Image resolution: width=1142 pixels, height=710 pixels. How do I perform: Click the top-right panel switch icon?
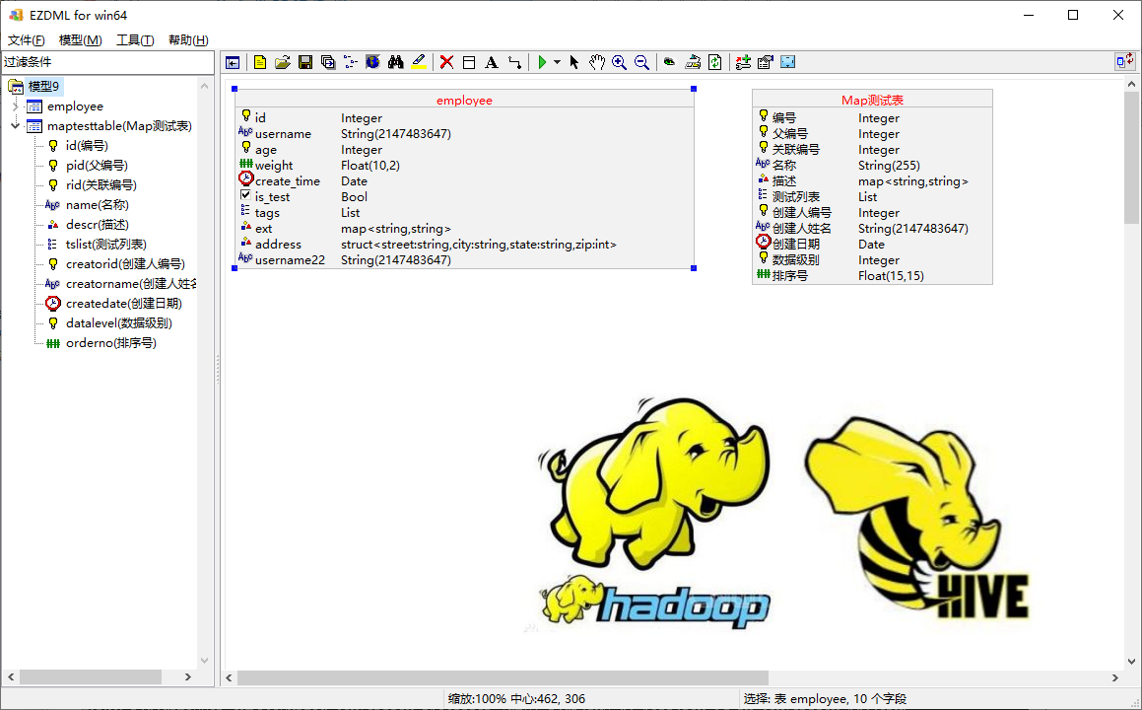[x=1125, y=61]
